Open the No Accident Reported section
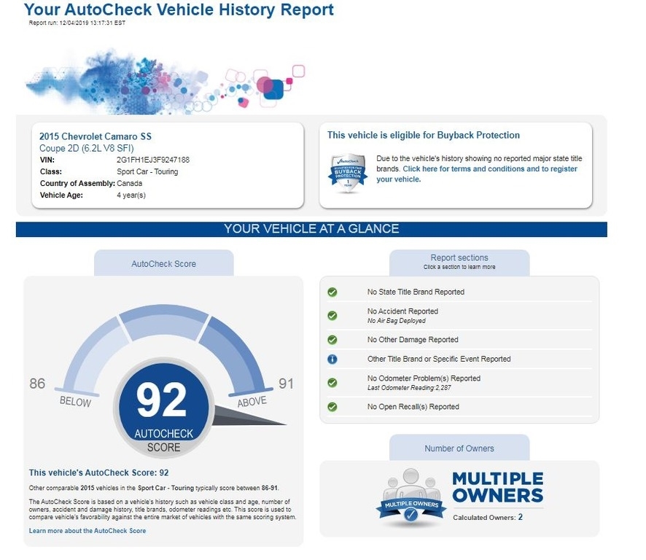 [402, 311]
